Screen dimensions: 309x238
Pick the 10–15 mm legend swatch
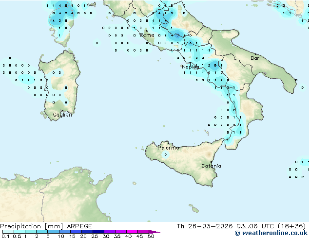pyautogui.click(x=64, y=232)
